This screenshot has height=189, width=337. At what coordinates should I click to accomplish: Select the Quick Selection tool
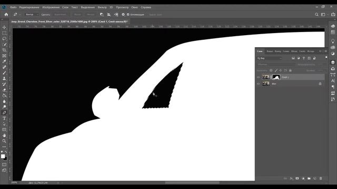coord(4,44)
